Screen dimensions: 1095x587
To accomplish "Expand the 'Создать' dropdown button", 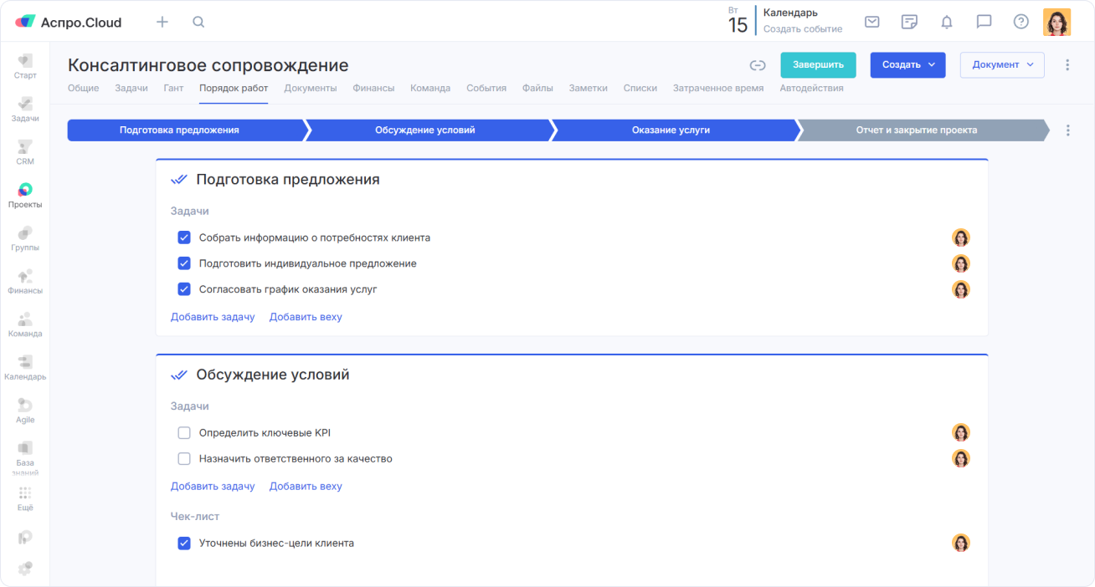I will 907,65.
